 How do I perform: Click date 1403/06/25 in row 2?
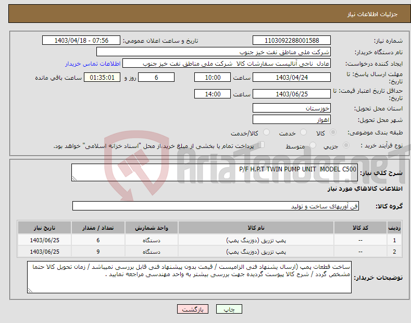[45, 252]
